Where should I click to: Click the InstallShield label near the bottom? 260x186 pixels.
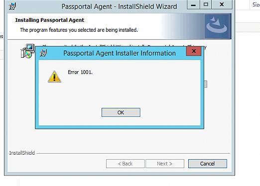(22, 153)
